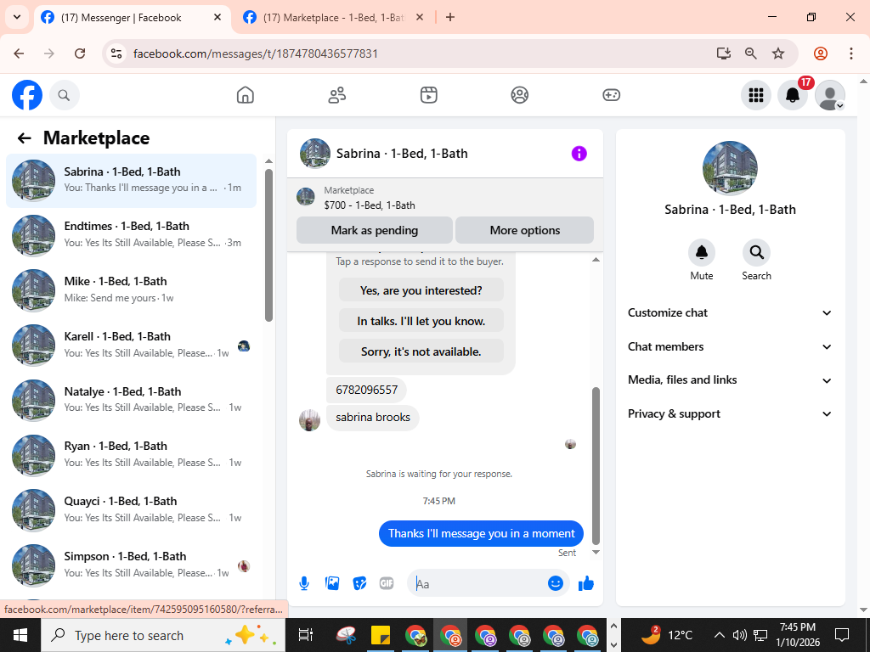Click the Windows taskbar search box
Viewport: 870px width, 652px height.
(x=163, y=635)
